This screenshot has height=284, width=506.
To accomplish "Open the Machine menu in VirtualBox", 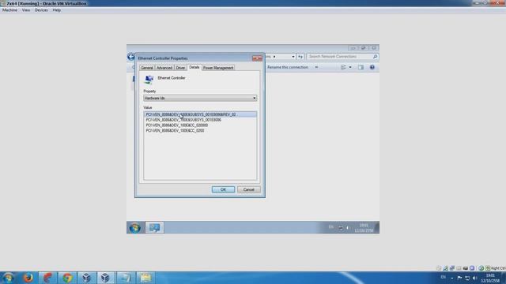I will pyautogui.click(x=9, y=10).
